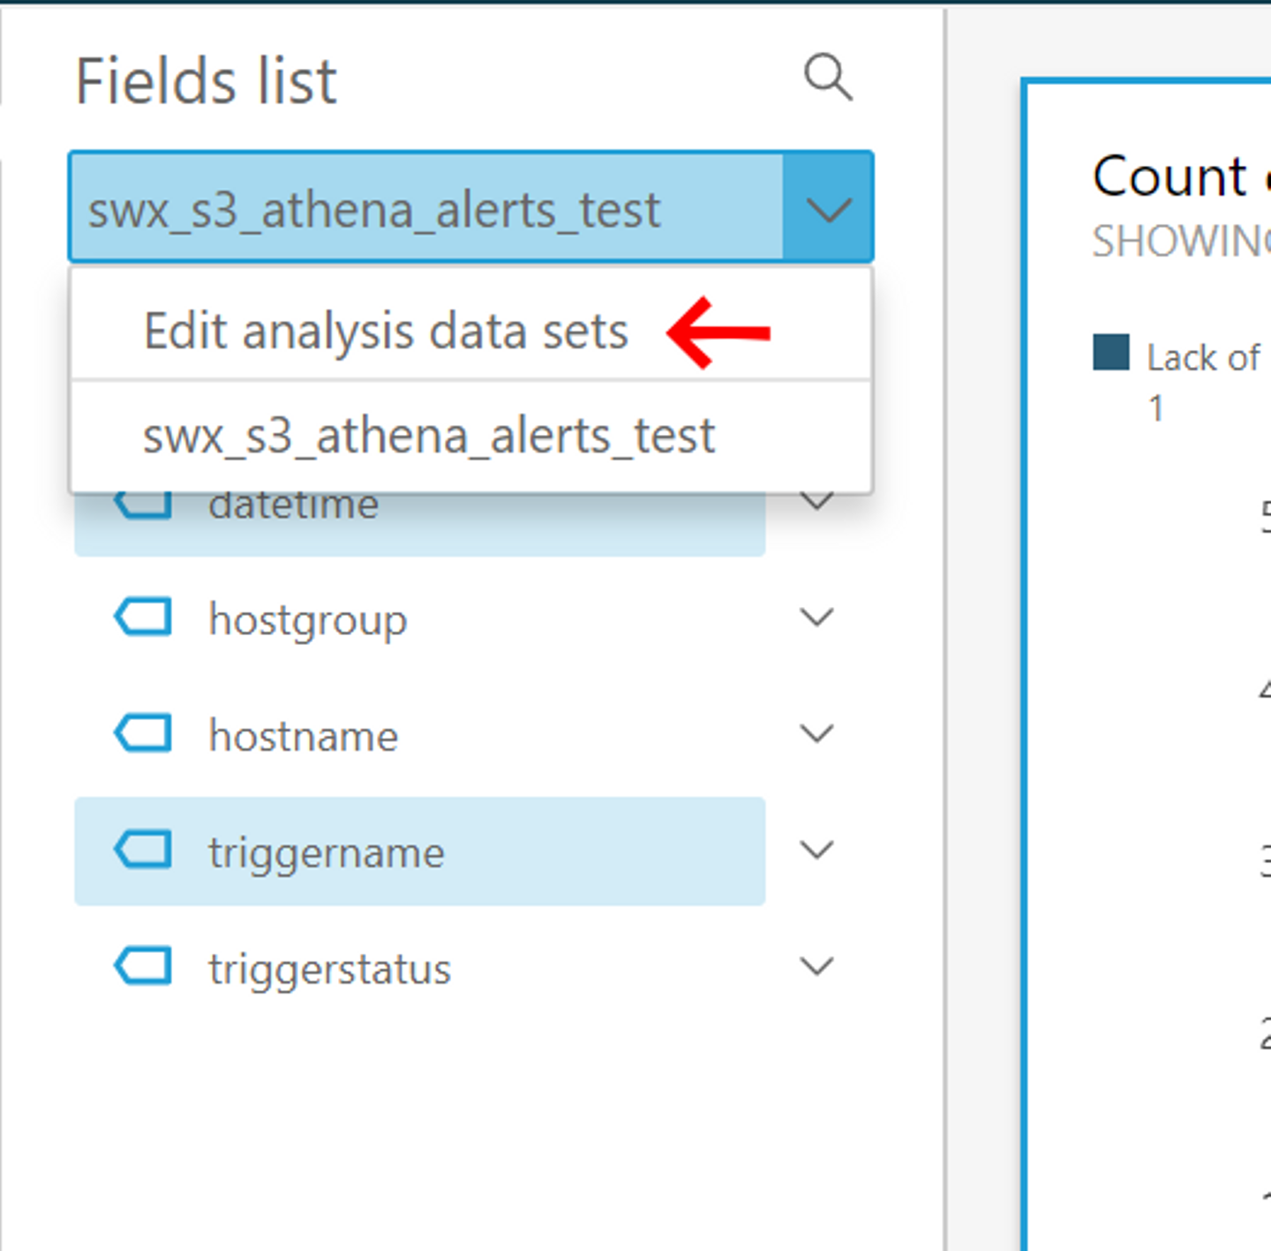Click the datetime field tag icon
The image size is (1271, 1251).
[143, 505]
